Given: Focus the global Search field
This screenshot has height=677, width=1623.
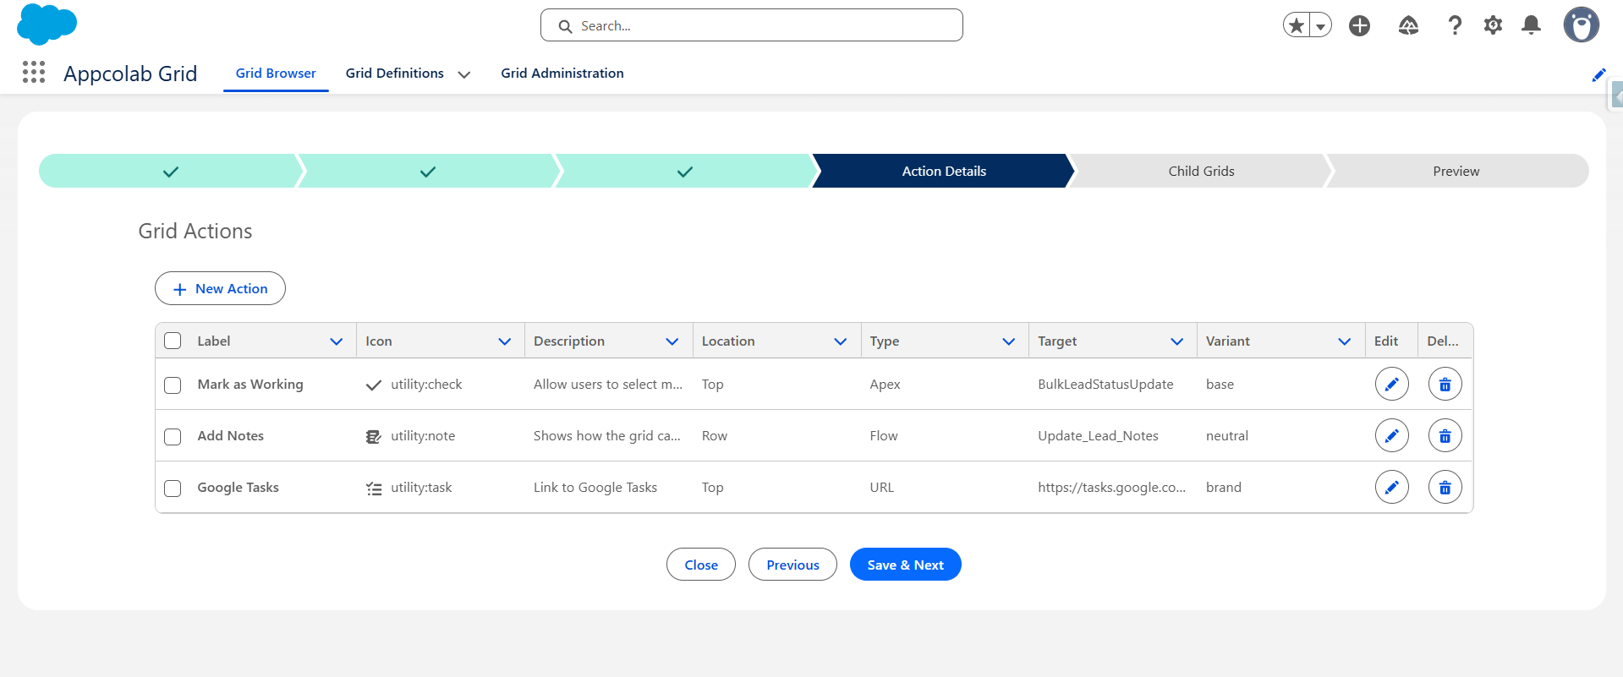Looking at the screenshot, I should (752, 25).
